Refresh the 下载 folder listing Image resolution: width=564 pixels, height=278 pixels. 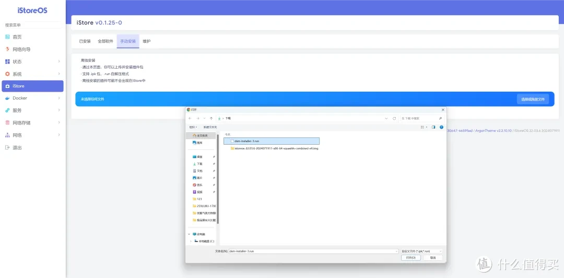(394, 118)
